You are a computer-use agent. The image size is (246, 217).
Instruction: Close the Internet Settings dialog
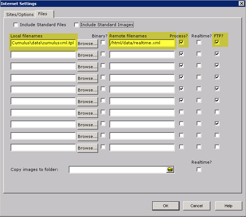coord(241,3)
